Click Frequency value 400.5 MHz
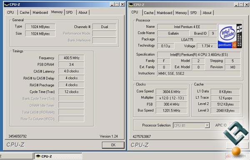This screenshot has width=250, height=160. point(71,58)
